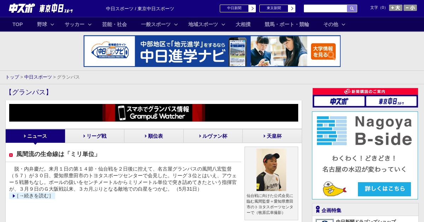Click the smartphone icon in Grampus Watcher banner

tap(122, 113)
